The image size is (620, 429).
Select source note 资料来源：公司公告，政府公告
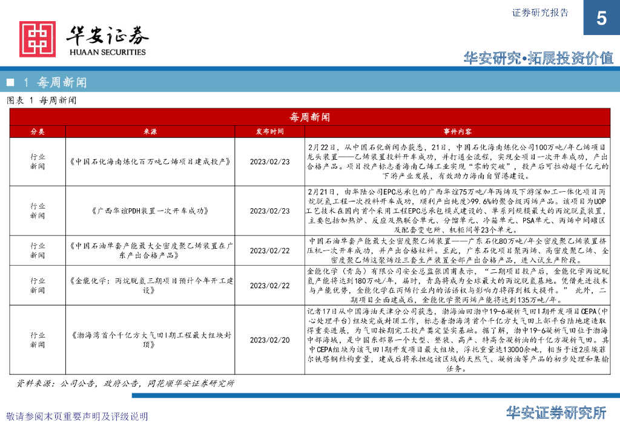coord(125,383)
